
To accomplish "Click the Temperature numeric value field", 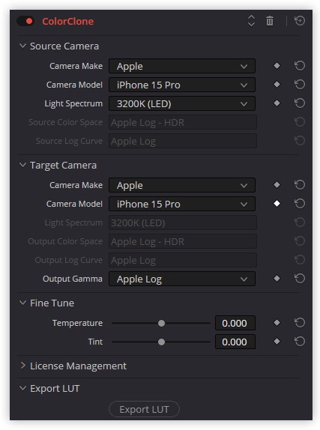I will (235, 323).
